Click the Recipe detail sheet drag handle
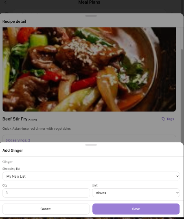Viewport: 184px width, 219px height. [91, 16]
